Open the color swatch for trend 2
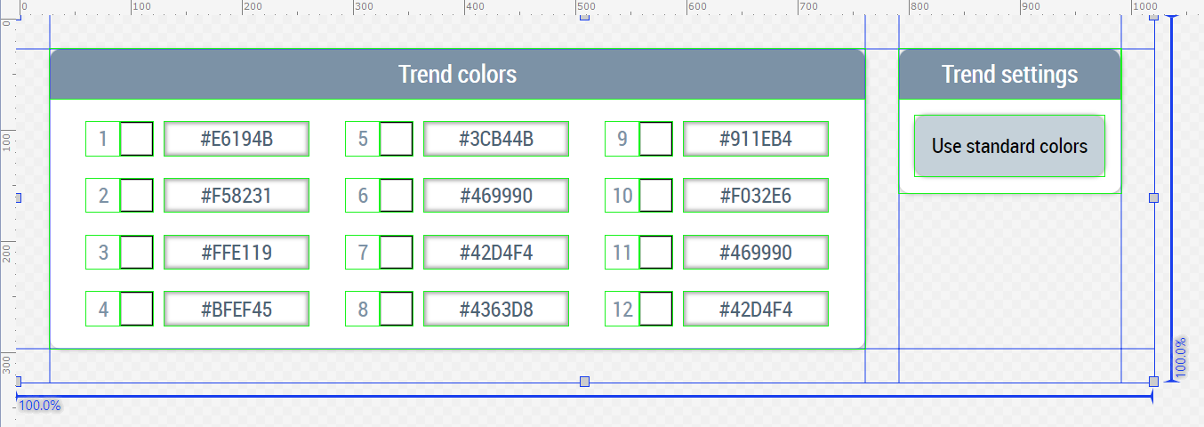1204x427 pixels. 137,196
